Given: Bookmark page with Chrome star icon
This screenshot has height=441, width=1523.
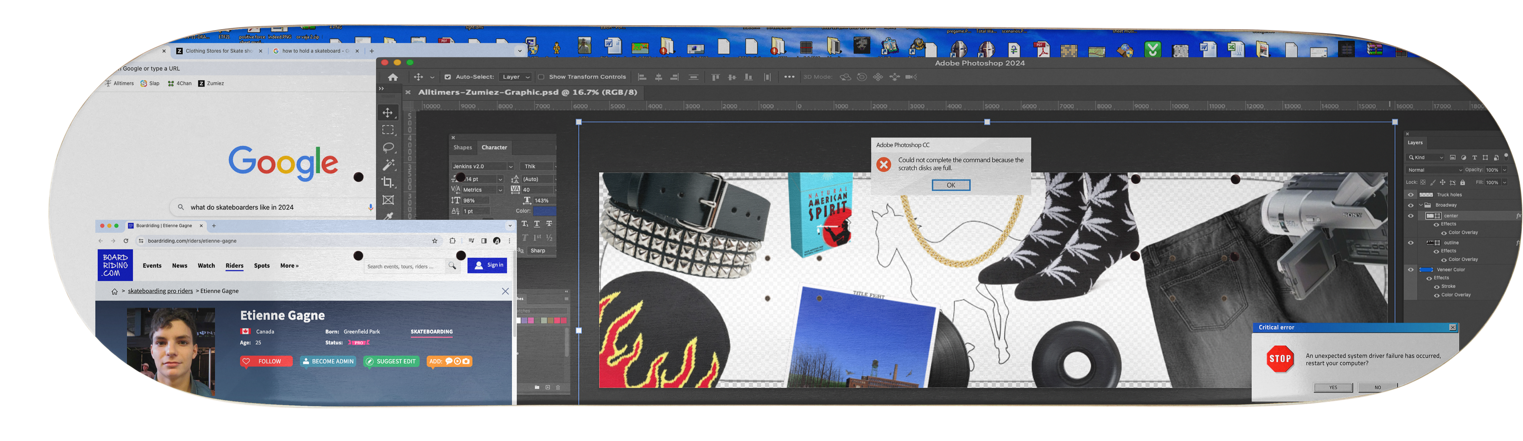Looking at the screenshot, I should coord(435,241).
